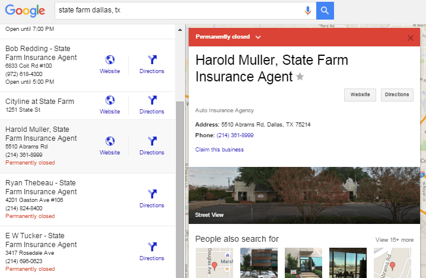
Task: Click the Google logo
Action: tap(25, 11)
